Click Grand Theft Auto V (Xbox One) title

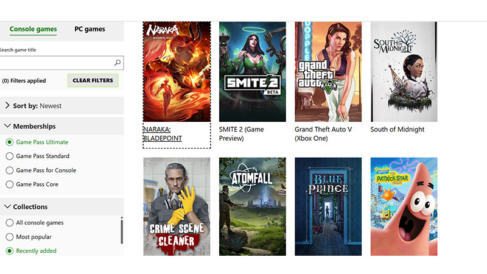[323, 133]
